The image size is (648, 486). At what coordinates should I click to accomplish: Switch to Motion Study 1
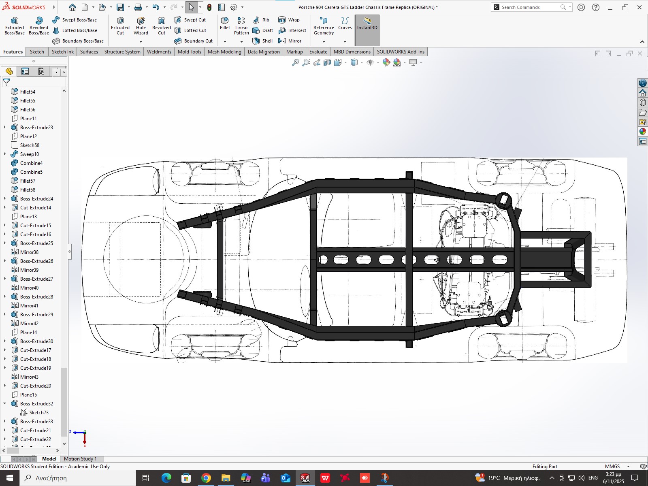point(80,459)
